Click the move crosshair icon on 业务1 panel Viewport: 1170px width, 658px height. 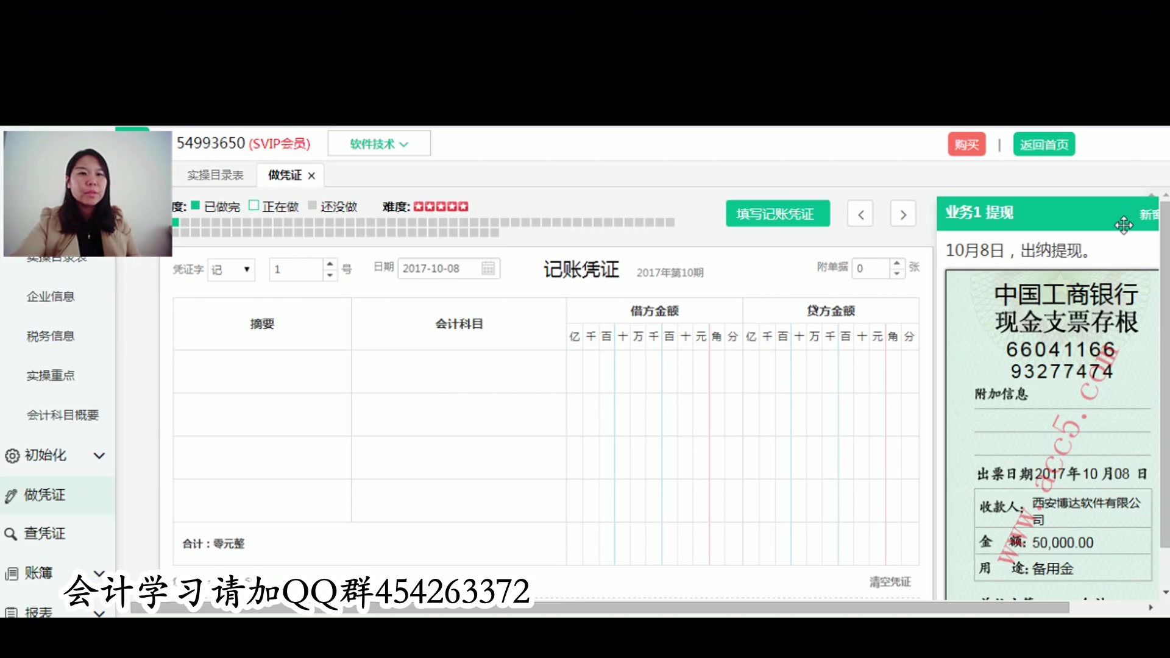[1124, 226]
